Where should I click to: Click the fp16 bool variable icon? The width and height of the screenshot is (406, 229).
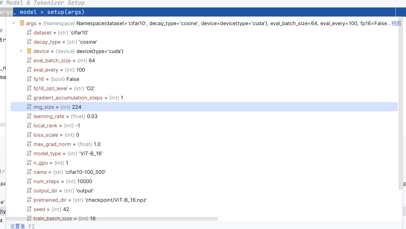coord(29,79)
